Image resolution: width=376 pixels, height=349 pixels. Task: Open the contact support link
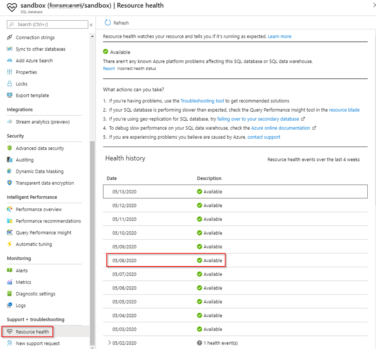(263, 137)
